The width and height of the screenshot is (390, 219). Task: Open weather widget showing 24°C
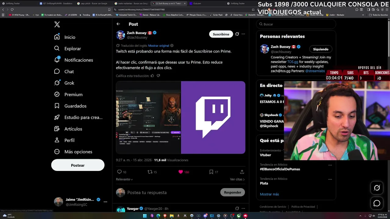[9, 216]
